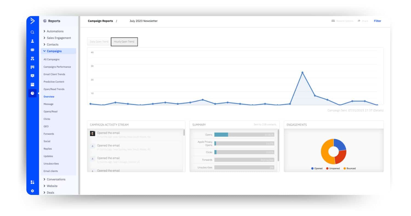411x216 pixels.
Task: Open All Campaigns report
Action: pos(52,59)
